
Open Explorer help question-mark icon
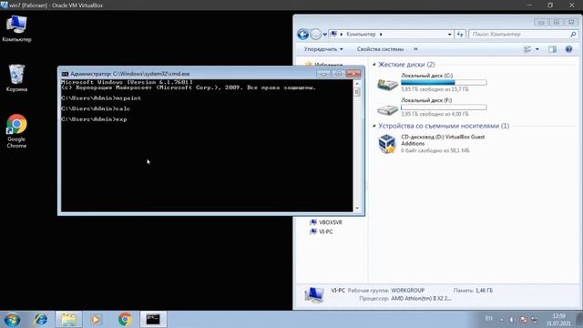pyautogui.click(x=568, y=49)
